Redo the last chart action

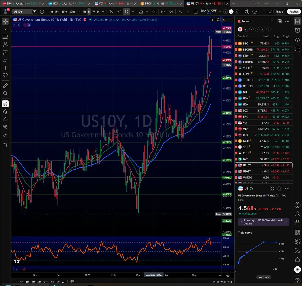pos(188,12)
